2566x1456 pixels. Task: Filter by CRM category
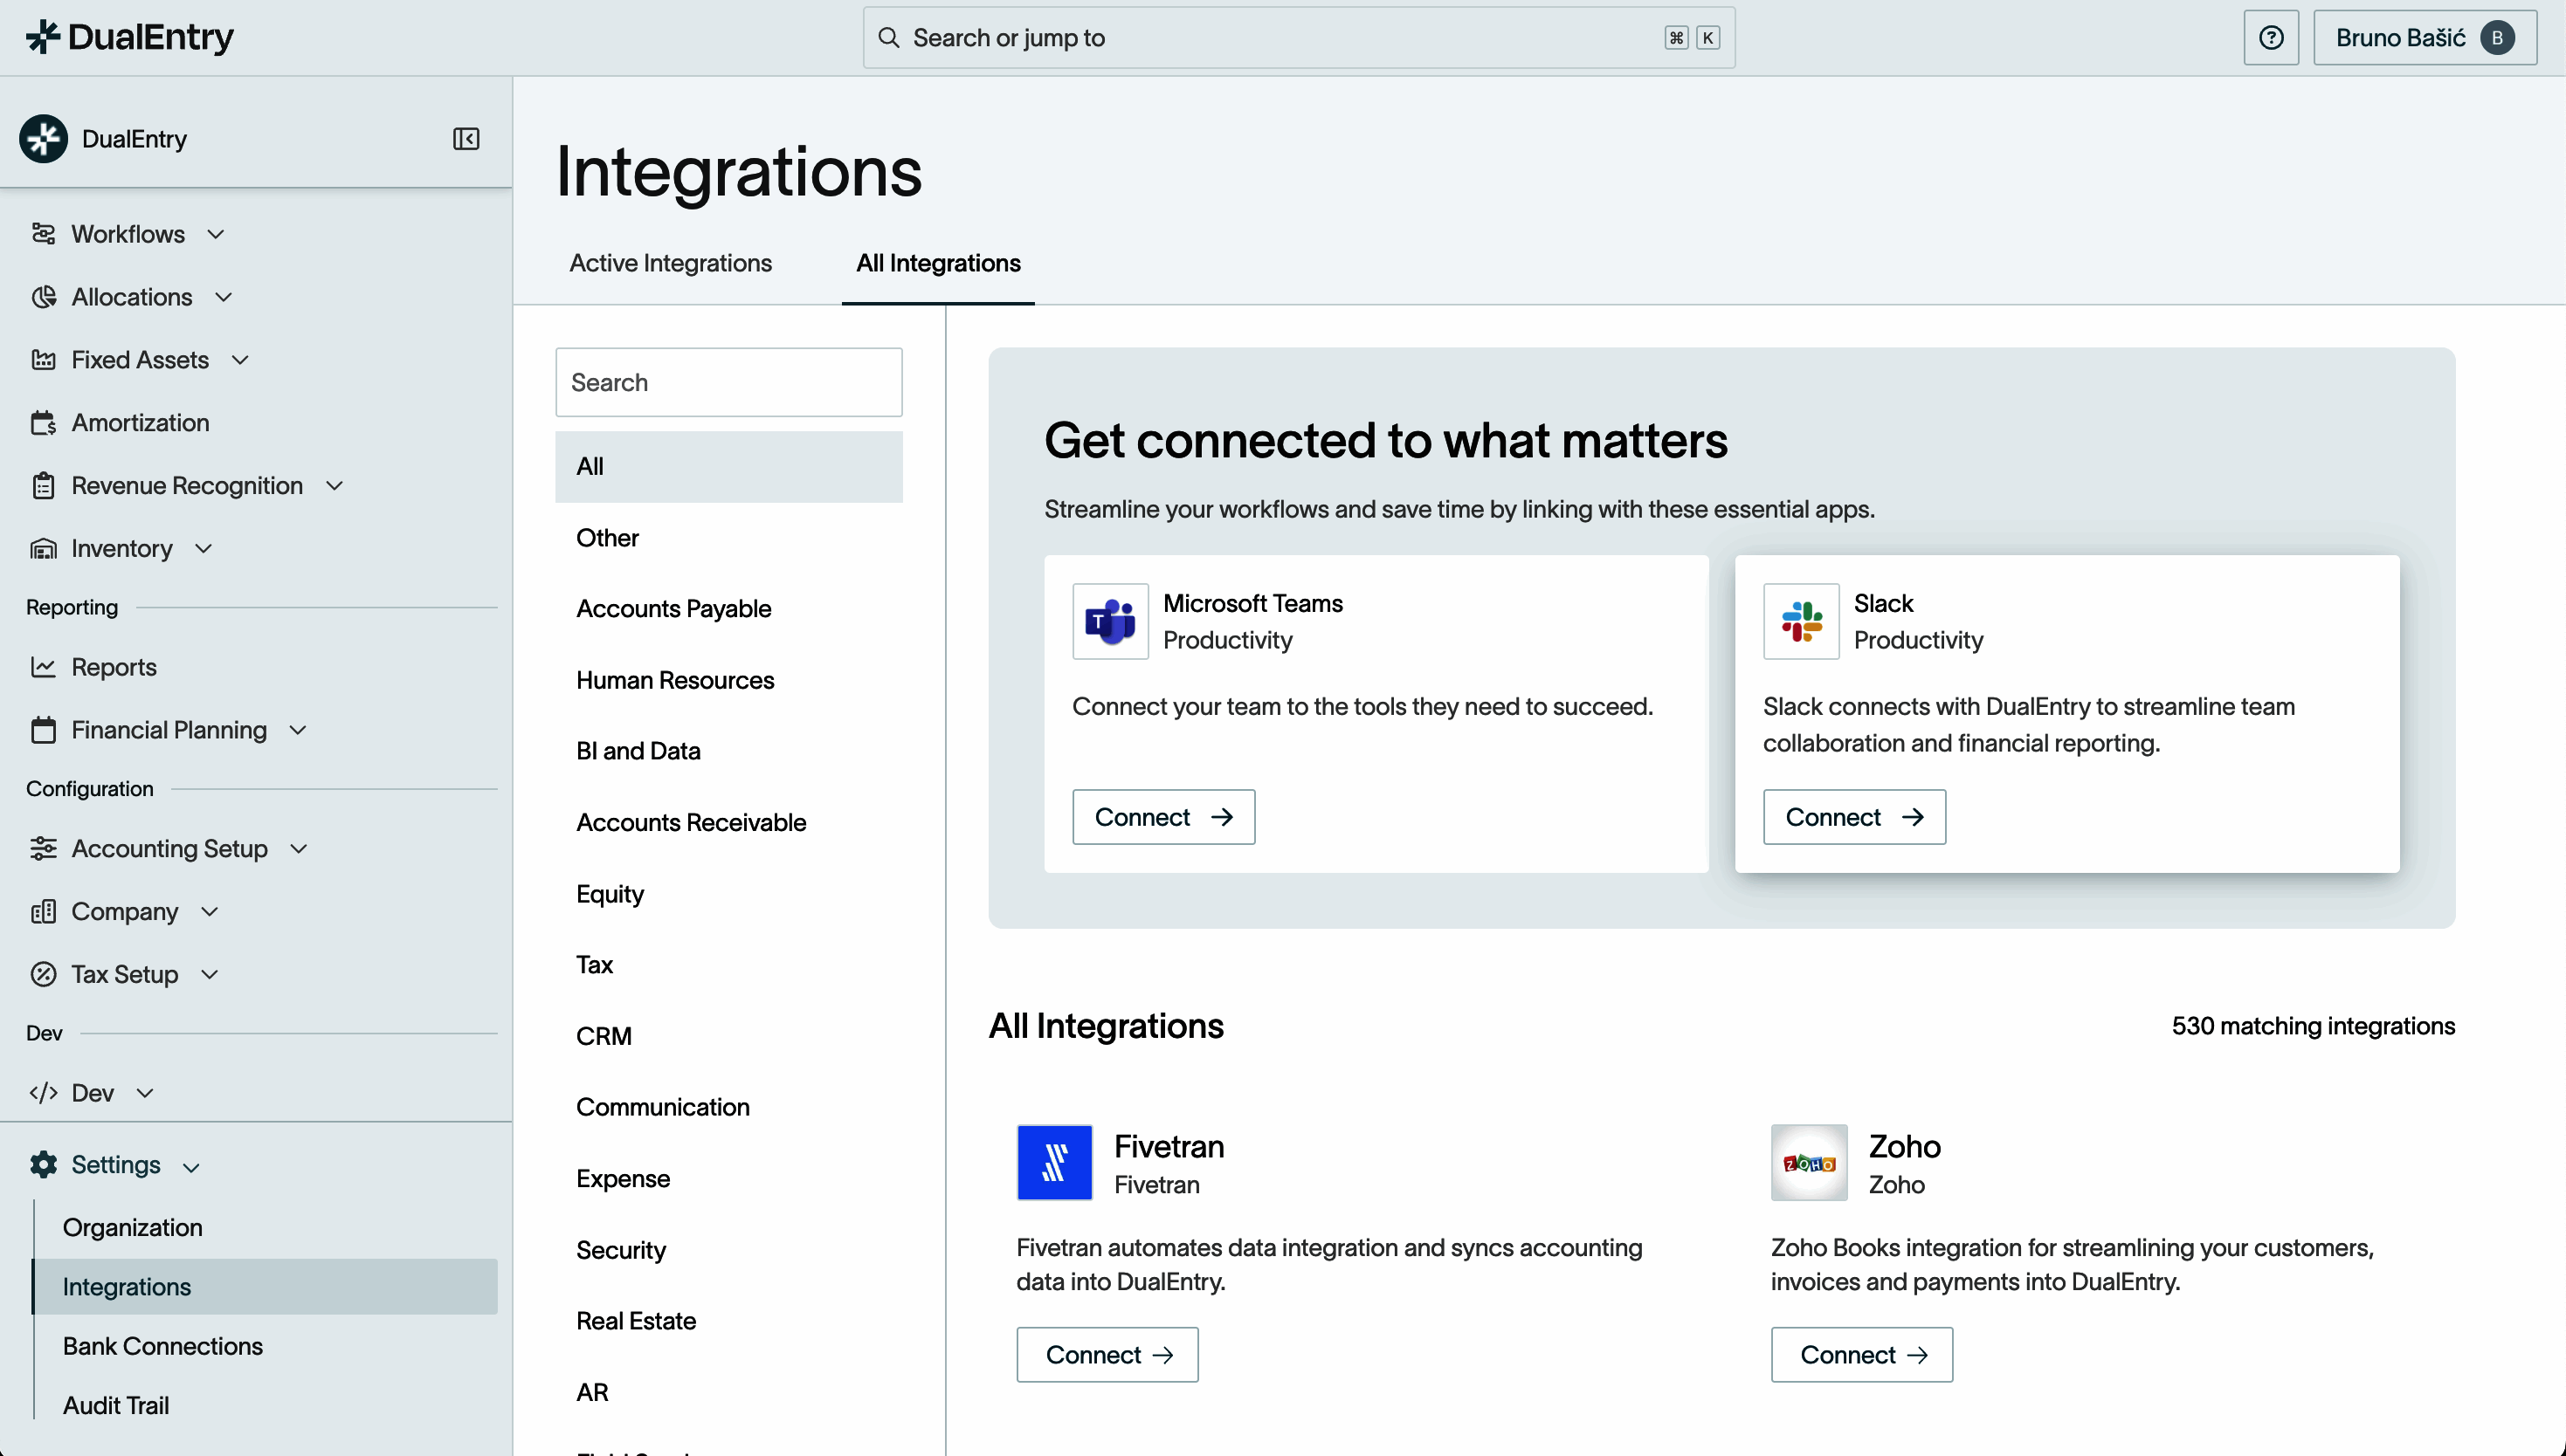pyautogui.click(x=728, y=1036)
